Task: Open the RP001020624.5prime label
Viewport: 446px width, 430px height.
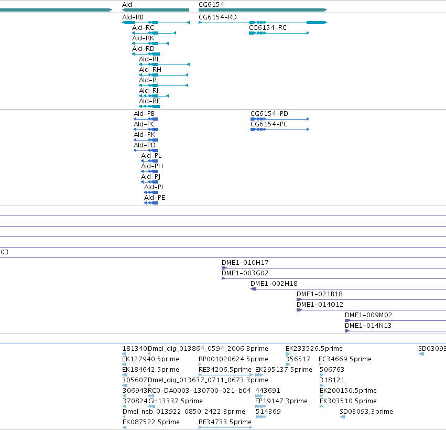Action: click(233, 359)
